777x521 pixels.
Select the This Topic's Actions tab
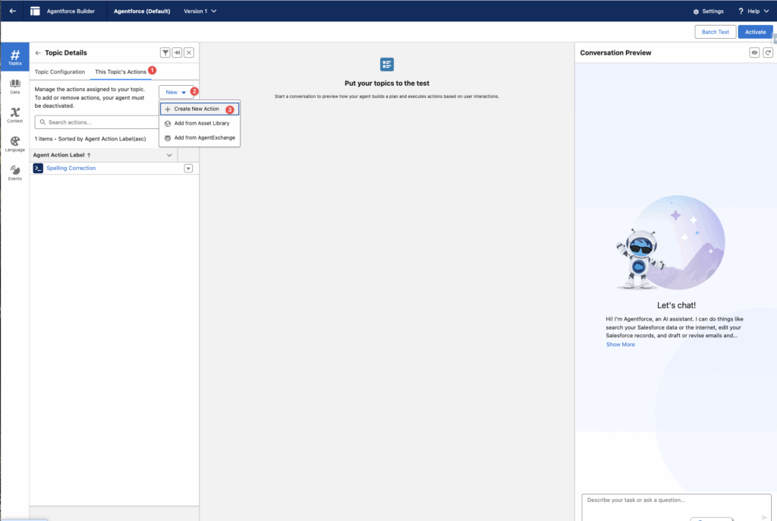121,72
